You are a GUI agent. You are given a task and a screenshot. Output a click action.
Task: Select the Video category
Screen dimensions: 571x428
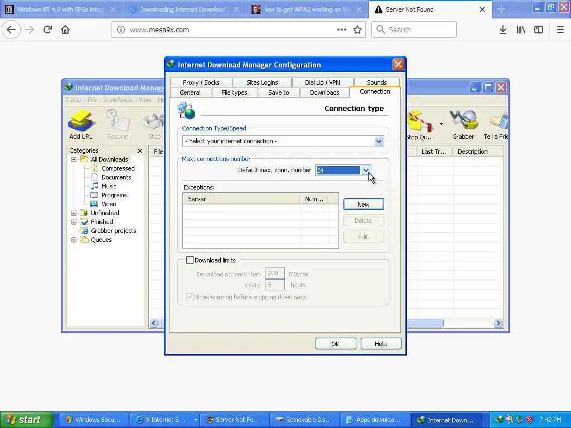tap(109, 204)
